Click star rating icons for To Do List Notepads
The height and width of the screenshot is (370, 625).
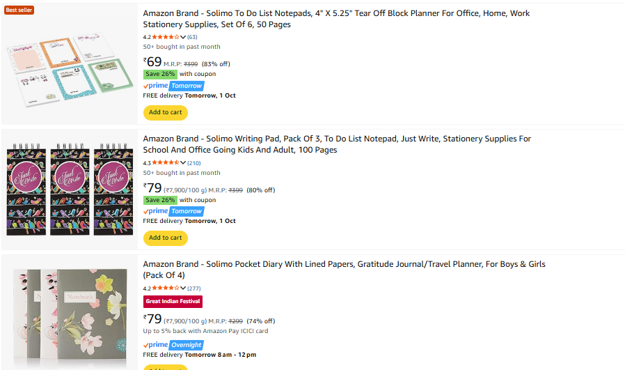pos(165,37)
